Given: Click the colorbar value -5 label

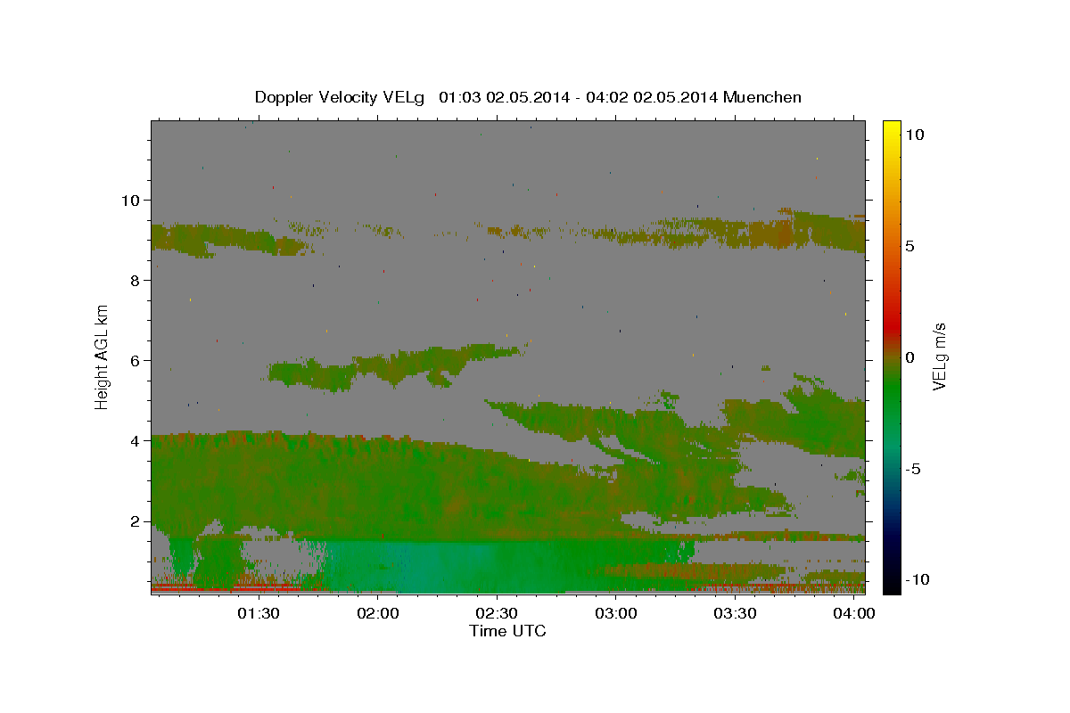Looking at the screenshot, I should (x=913, y=468).
